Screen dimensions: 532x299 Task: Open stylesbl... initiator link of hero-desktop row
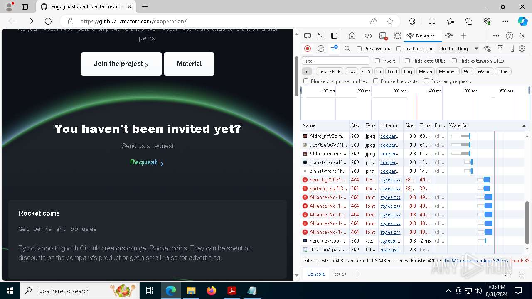[x=390, y=241]
